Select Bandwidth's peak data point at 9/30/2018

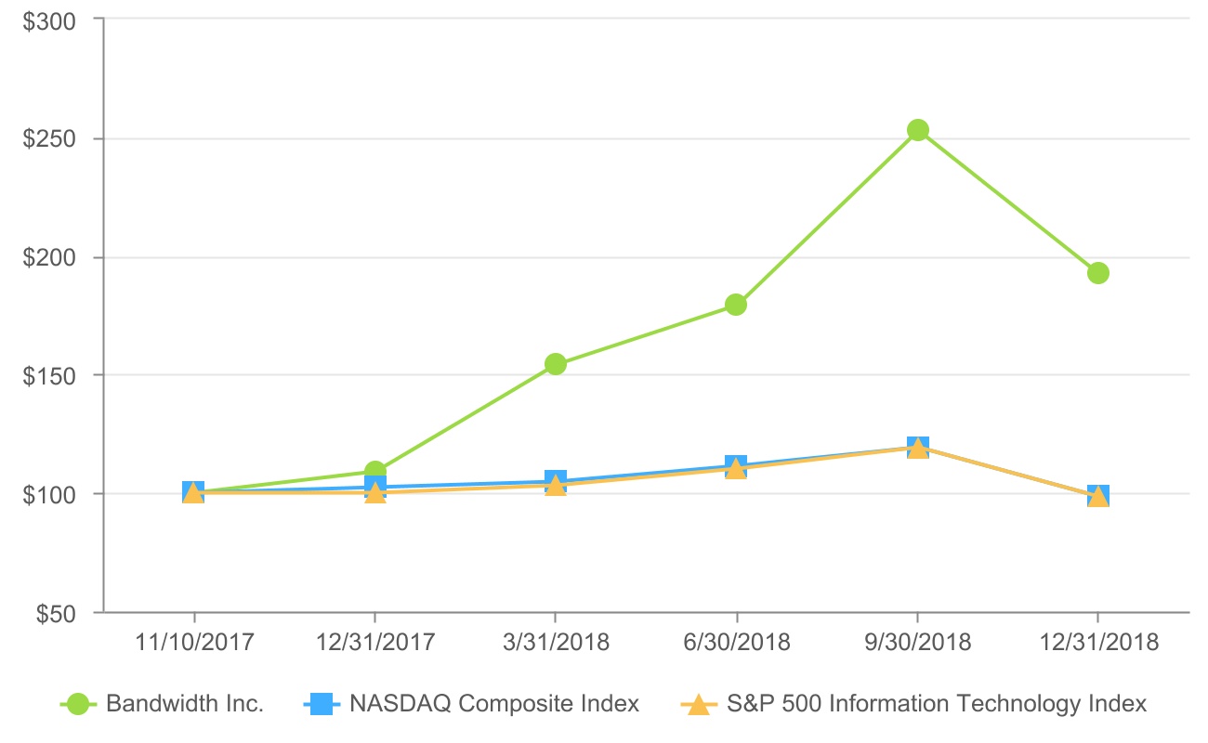[x=918, y=130]
